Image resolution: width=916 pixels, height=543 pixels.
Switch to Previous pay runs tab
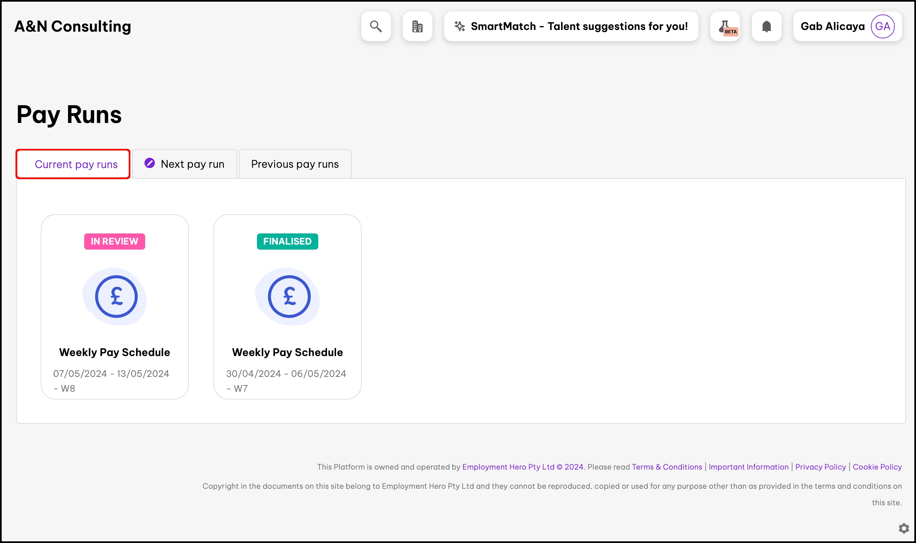coord(295,164)
